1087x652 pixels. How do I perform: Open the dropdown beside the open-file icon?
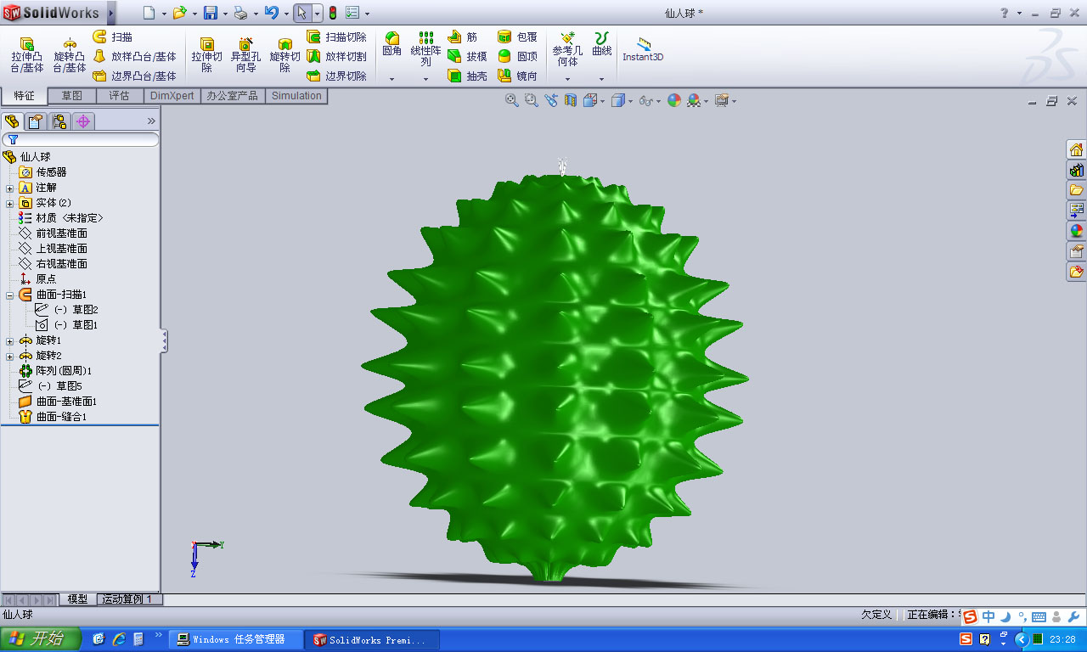(x=194, y=14)
